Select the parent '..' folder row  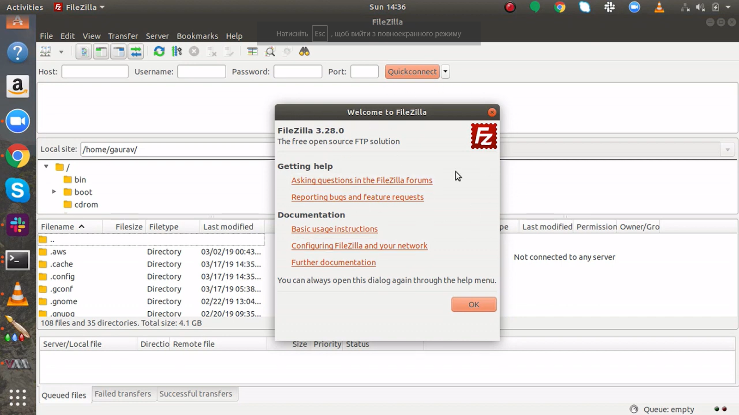coord(151,239)
